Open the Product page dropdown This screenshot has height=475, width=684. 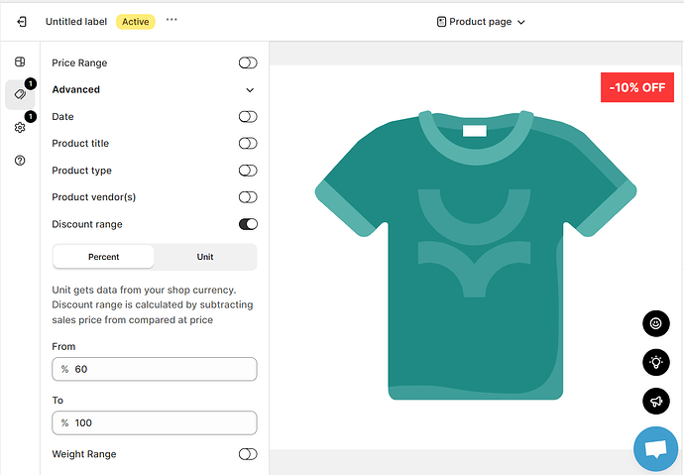pos(481,22)
